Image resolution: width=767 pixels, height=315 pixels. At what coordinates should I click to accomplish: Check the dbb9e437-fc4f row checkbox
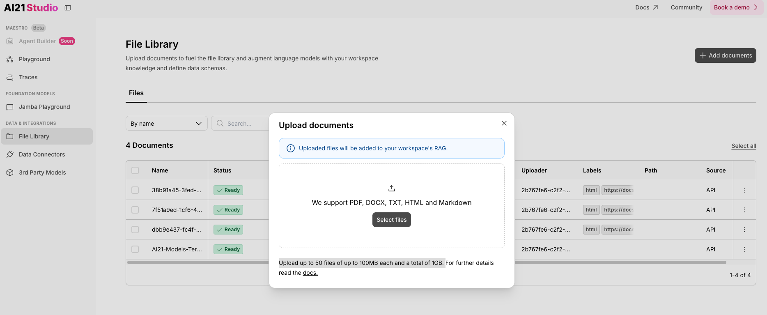[135, 230]
